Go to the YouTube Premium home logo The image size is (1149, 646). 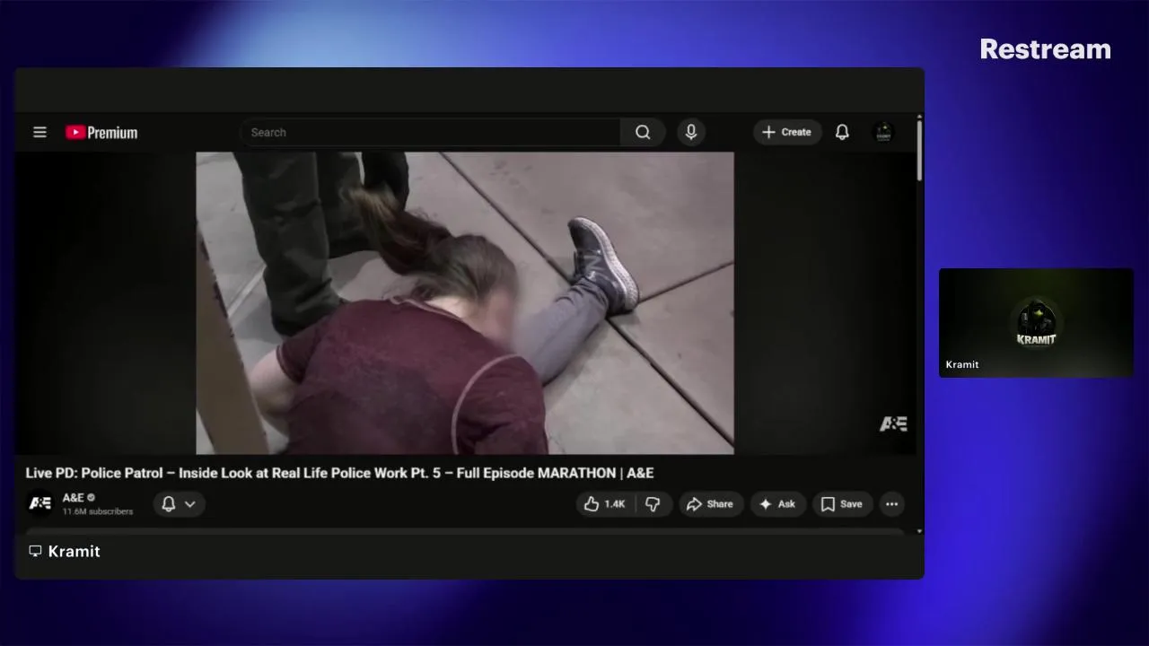(x=101, y=133)
